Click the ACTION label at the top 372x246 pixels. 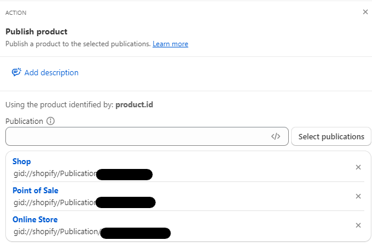click(15, 12)
